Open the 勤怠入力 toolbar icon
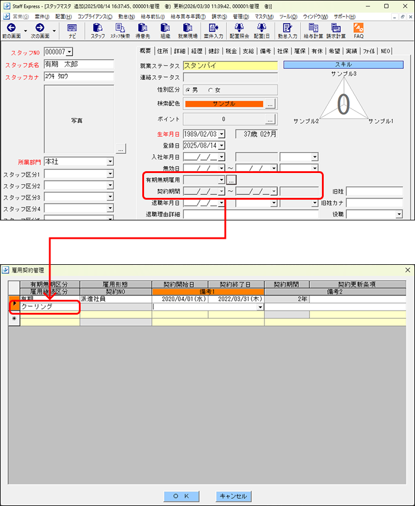 pos(288,28)
